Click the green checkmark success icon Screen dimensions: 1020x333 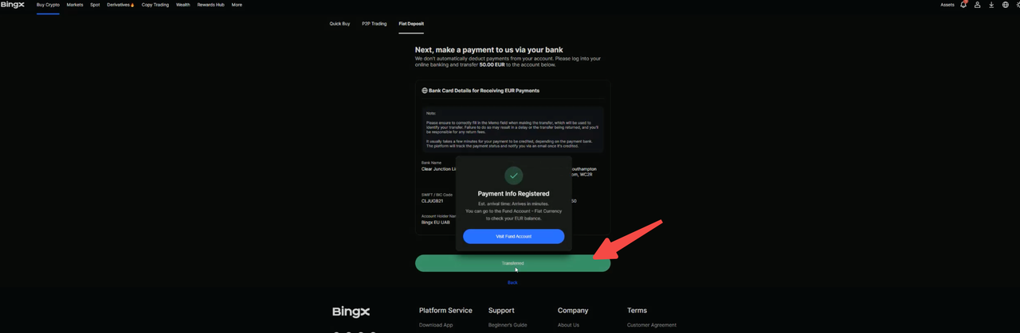coord(514,175)
